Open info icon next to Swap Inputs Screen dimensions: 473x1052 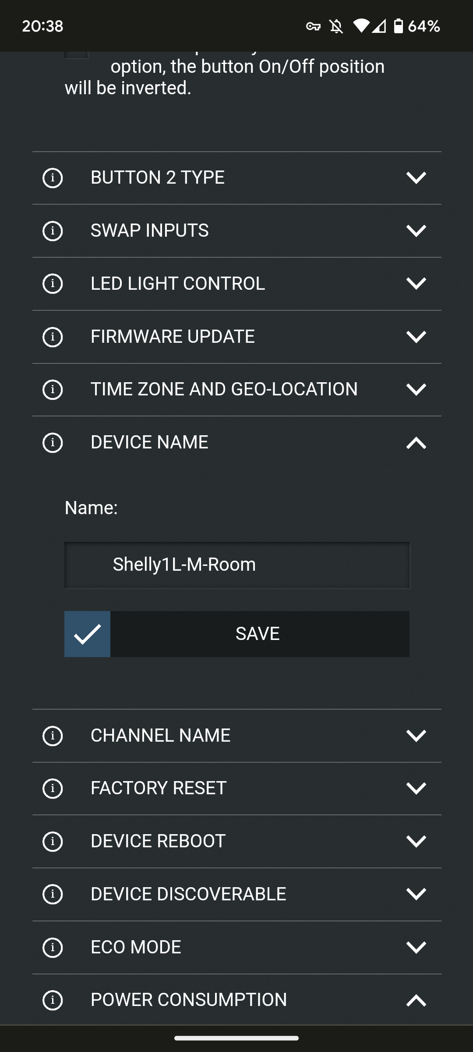pyautogui.click(x=53, y=231)
